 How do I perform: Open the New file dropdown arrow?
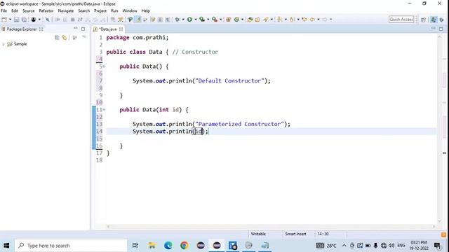coord(10,20)
